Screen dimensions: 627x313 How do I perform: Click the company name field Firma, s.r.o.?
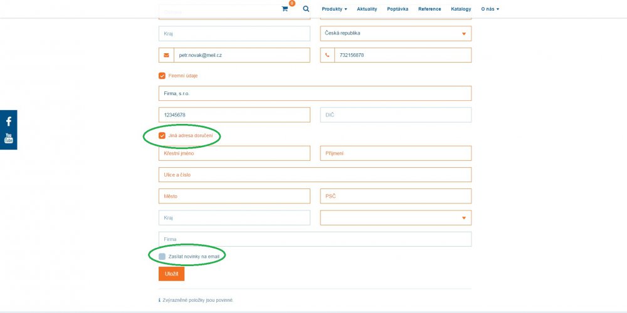tap(315, 93)
